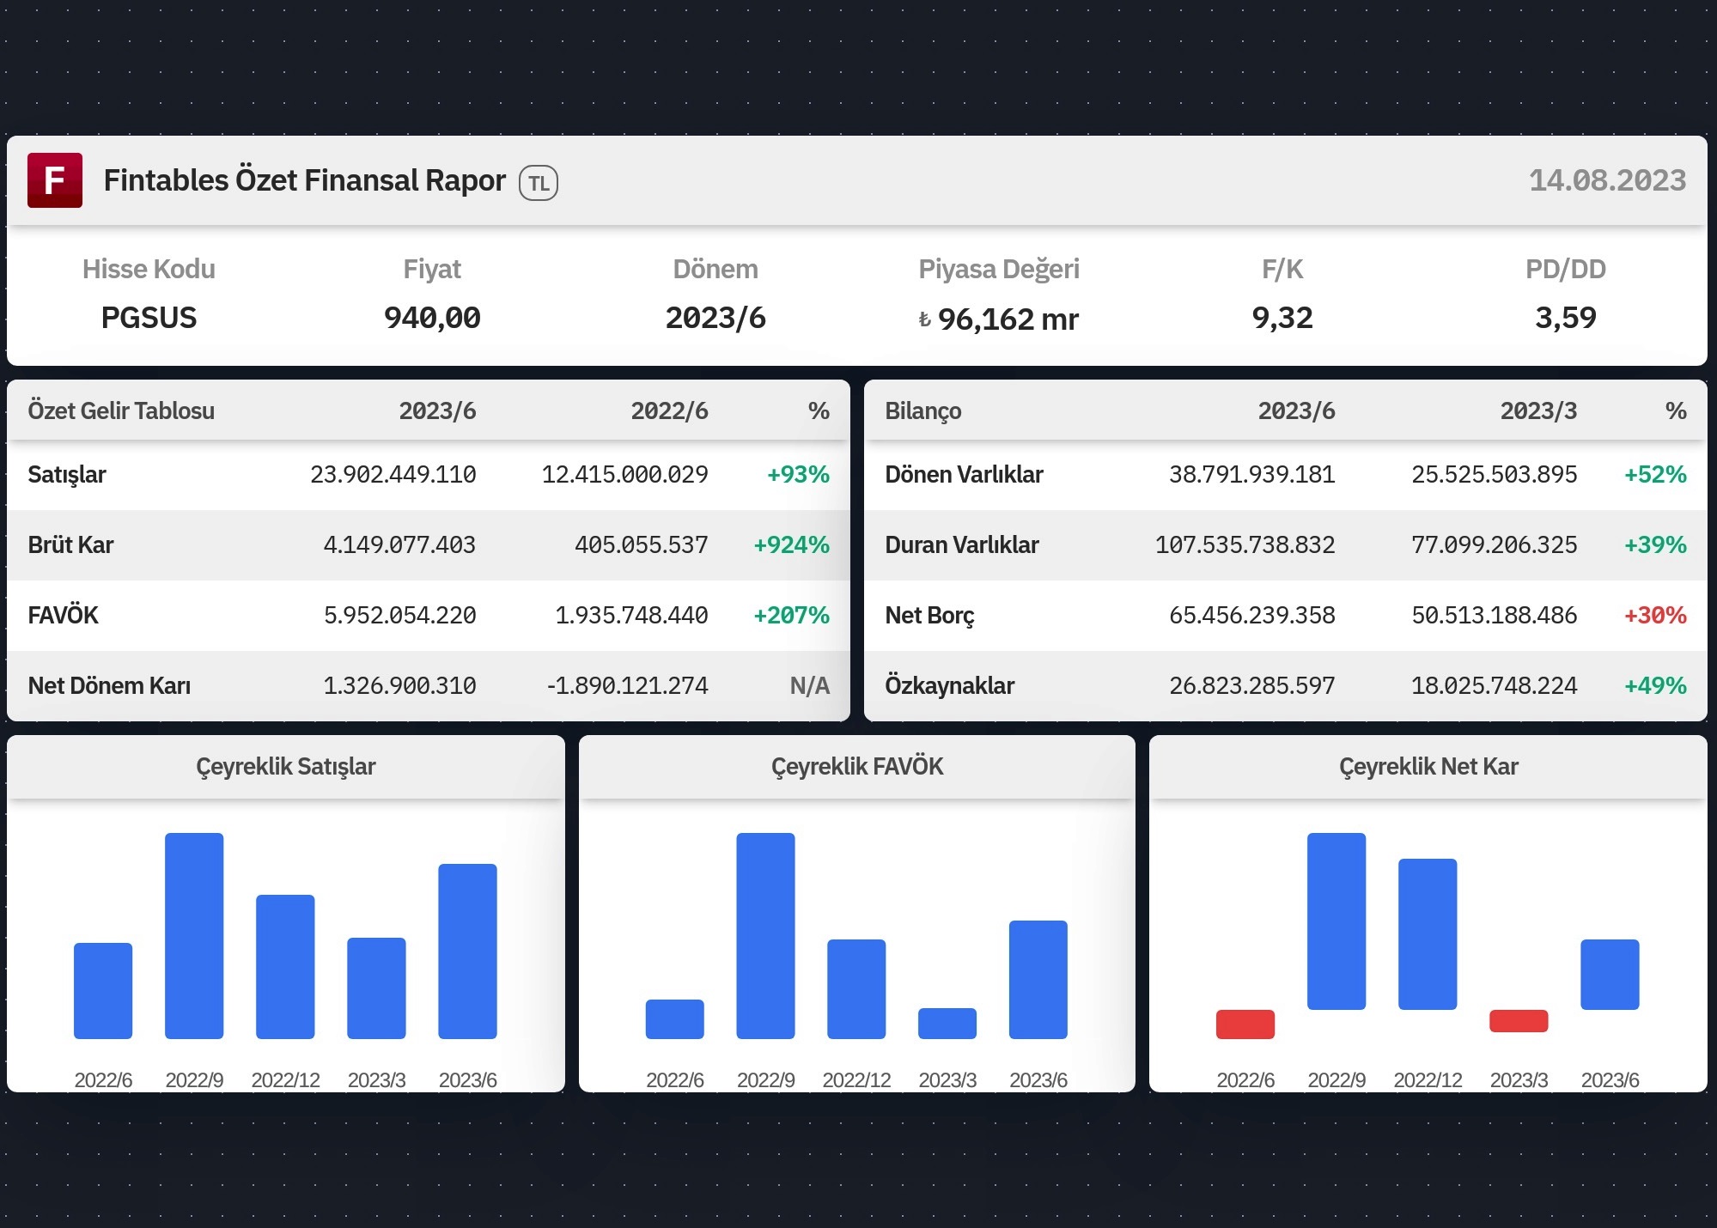
Task: Click Net Borç value 65.456.239.358
Action: tap(1252, 615)
